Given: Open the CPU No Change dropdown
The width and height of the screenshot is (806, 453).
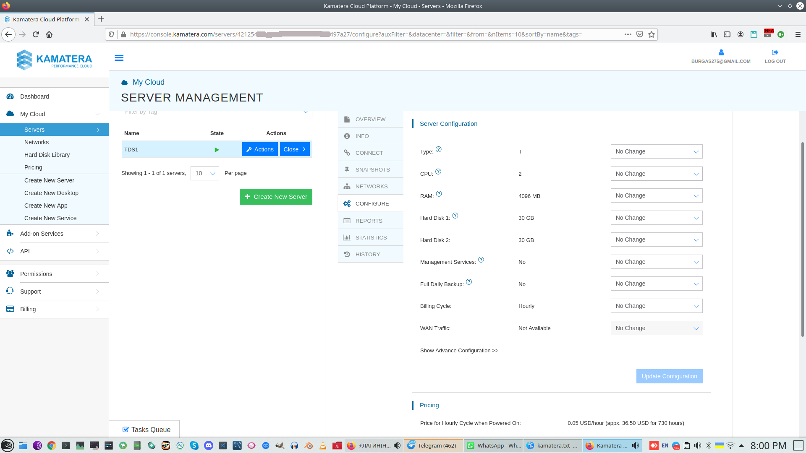Looking at the screenshot, I should pyautogui.click(x=656, y=174).
